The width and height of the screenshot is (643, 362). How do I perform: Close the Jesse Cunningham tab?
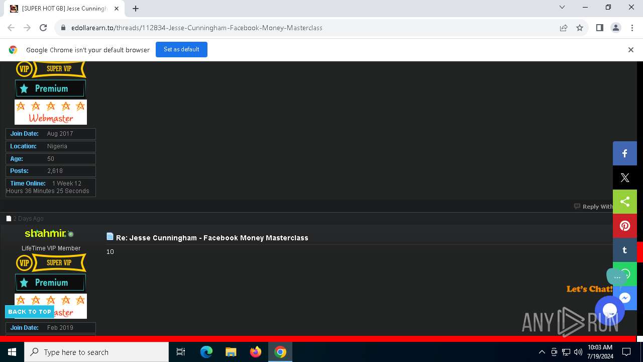coord(118,9)
